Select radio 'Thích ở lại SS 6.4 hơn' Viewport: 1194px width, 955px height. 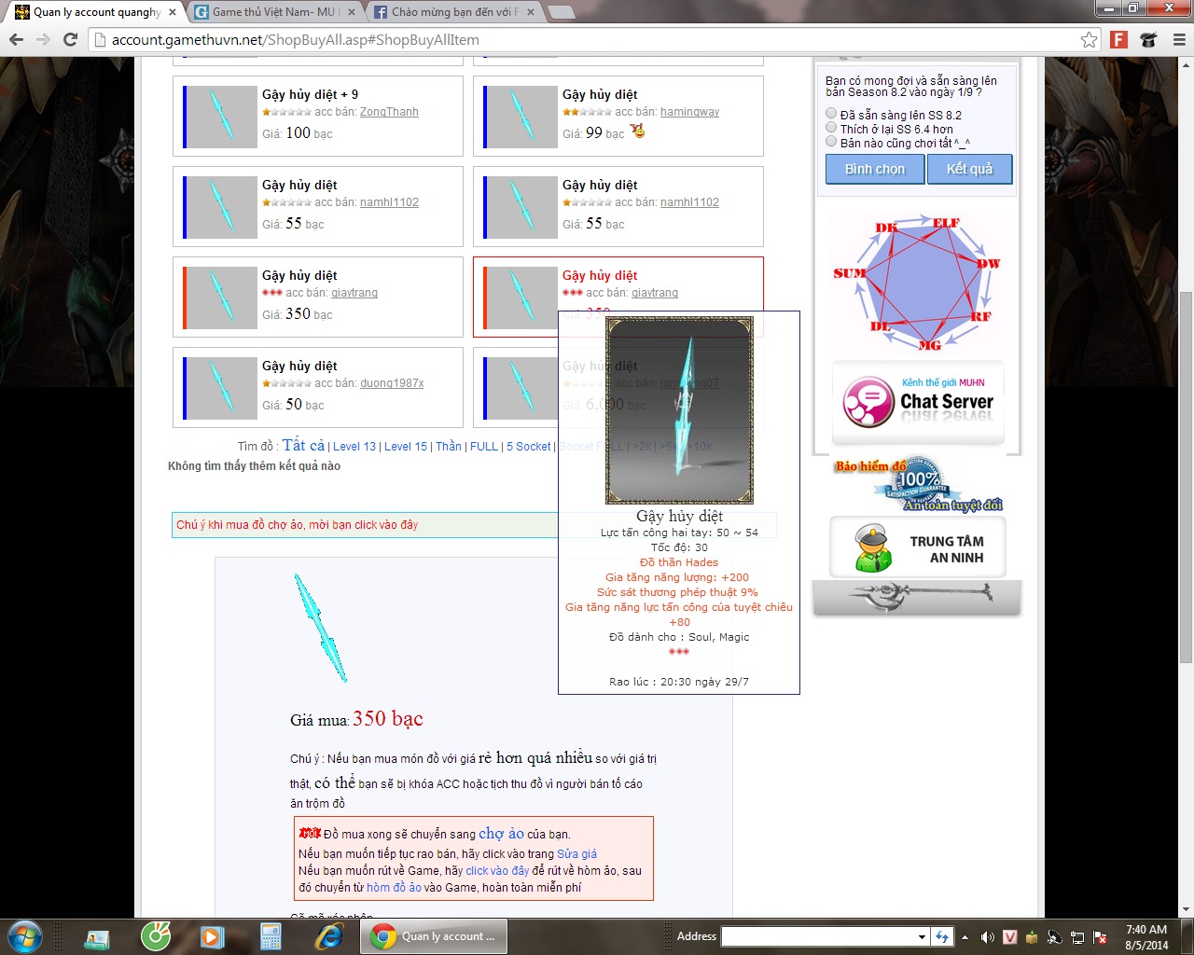point(831,128)
